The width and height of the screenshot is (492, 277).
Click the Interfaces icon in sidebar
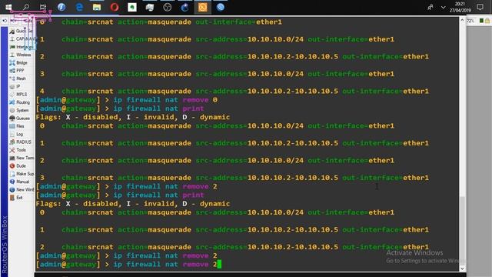12,47
